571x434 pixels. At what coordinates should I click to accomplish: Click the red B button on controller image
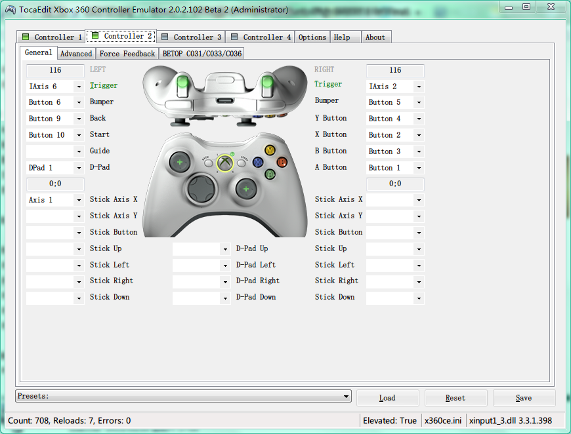click(x=282, y=162)
